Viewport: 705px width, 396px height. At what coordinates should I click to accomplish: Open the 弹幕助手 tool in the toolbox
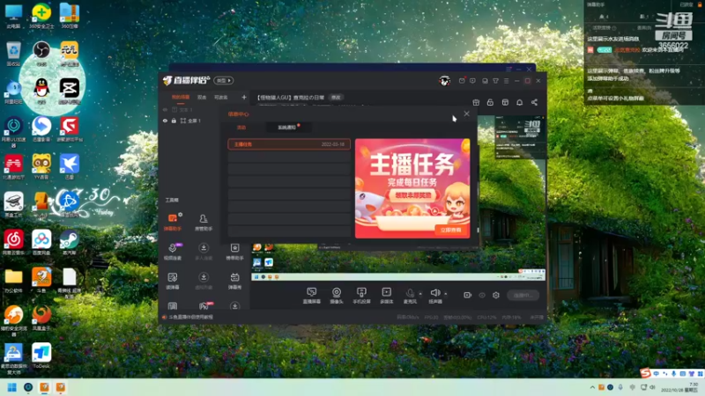(172, 222)
